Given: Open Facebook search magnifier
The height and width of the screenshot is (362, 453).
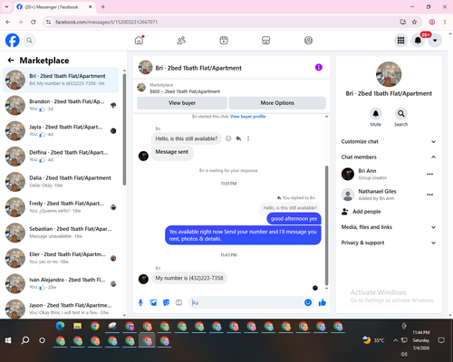Looking at the screenshot, I should pos(29,41).
